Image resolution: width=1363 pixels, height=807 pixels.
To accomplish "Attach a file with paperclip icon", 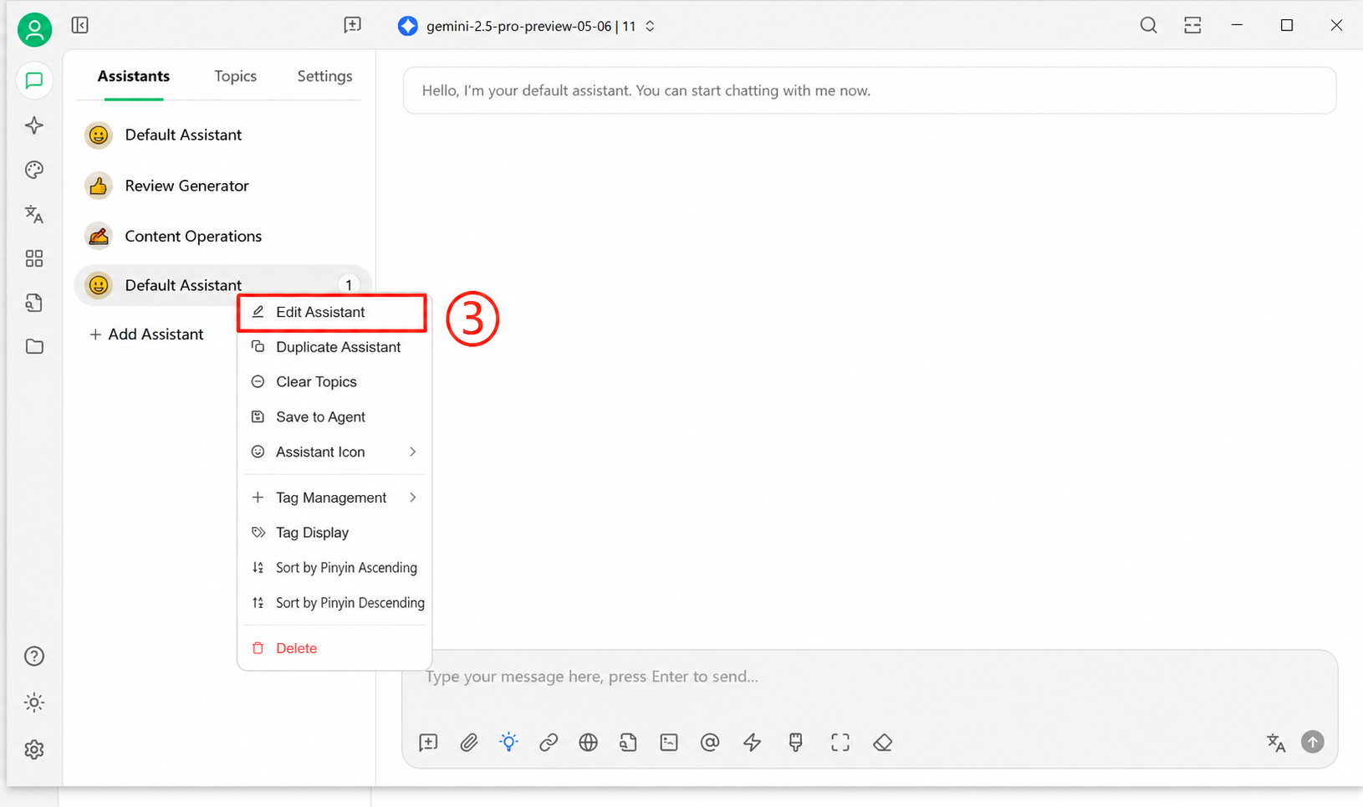I will coord(469,743).
